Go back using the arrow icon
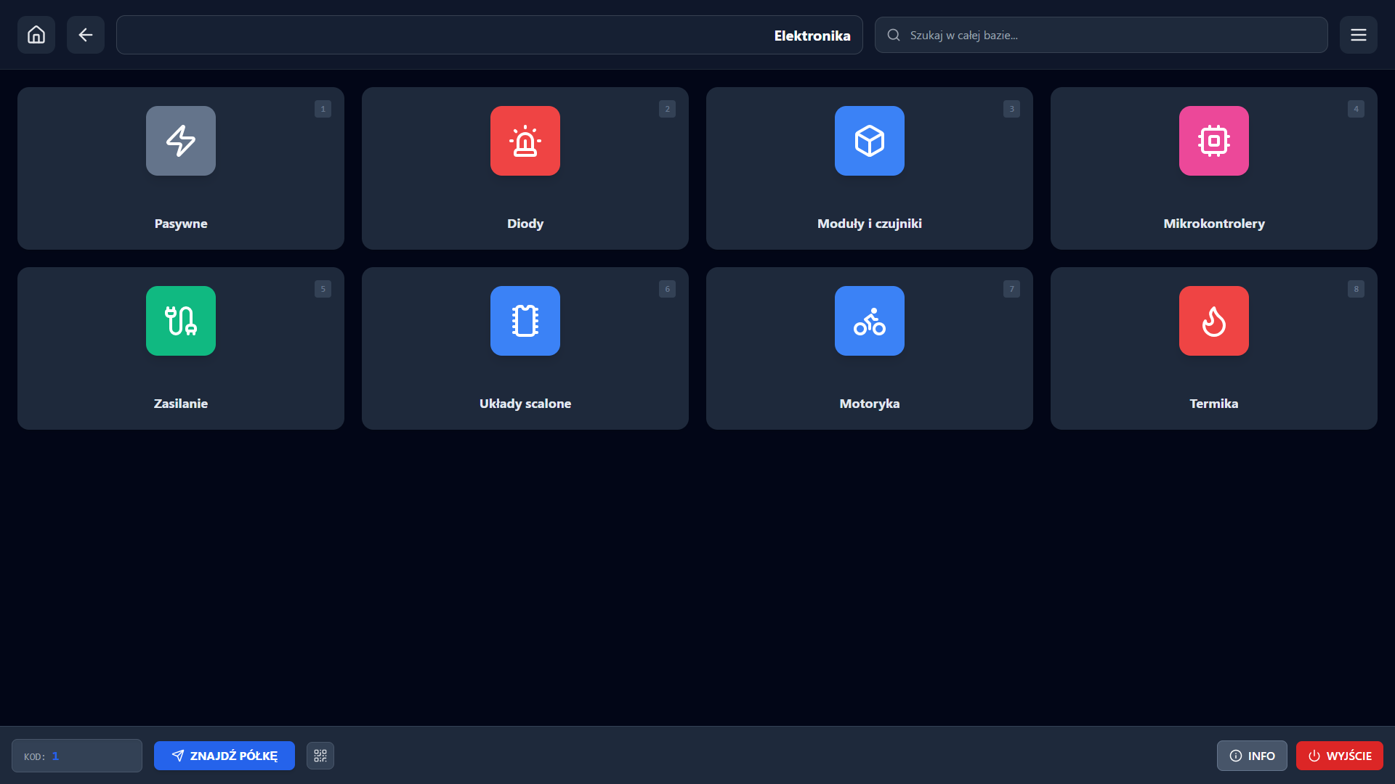1395x784 pixels. (x=86, y=35)
